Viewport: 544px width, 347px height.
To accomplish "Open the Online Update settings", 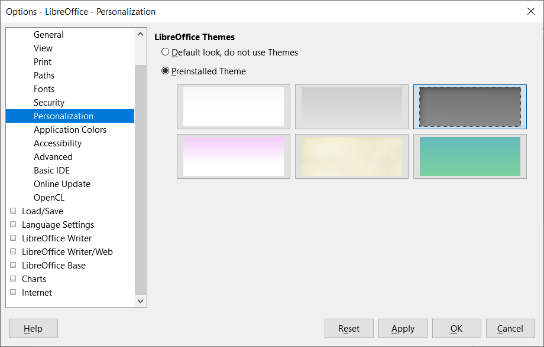I will click(x=61, y=184).
